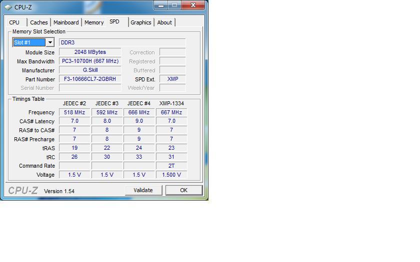
Task: Click the Version 1.54 label
Action: pyautogui.click(x=59, y=191)
